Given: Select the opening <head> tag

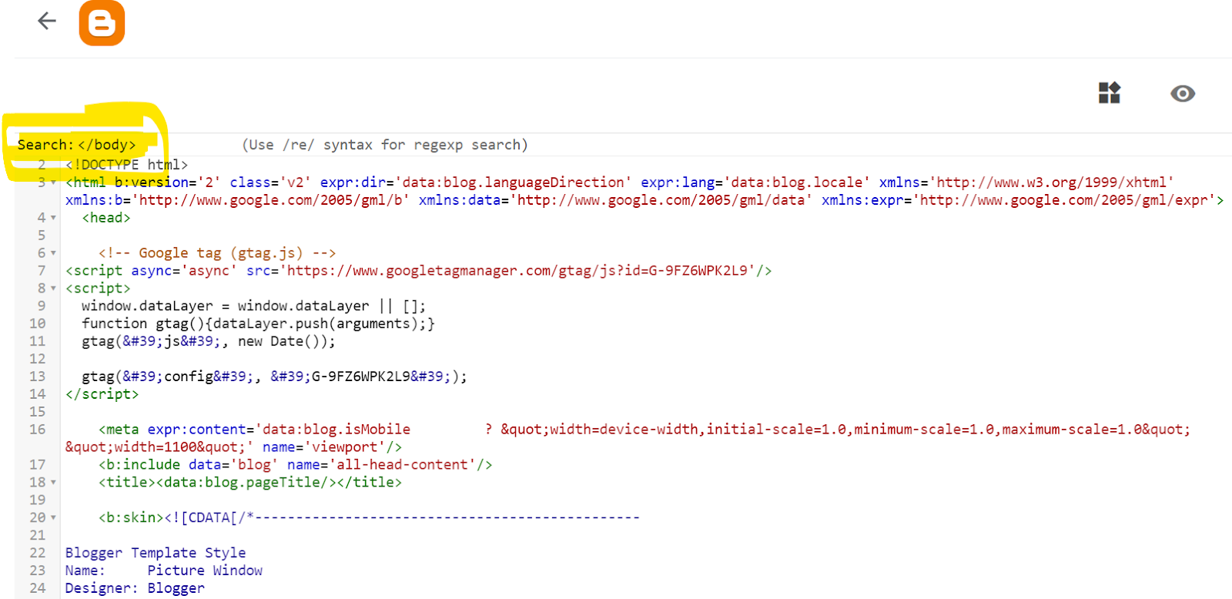Looking at the screenshot, I should [x=106, y=218].
